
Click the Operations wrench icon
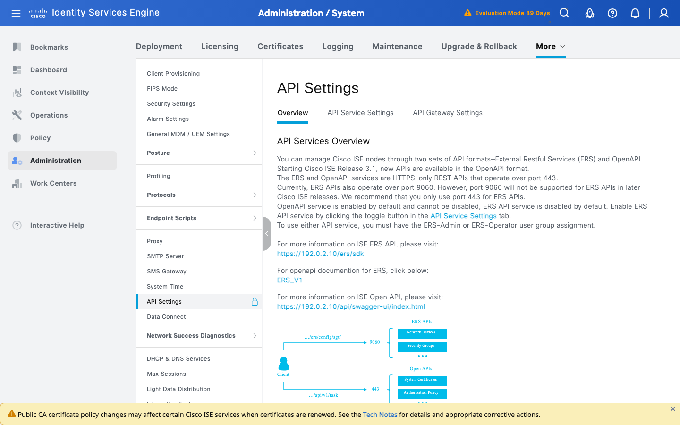click(x=17, y=115)
